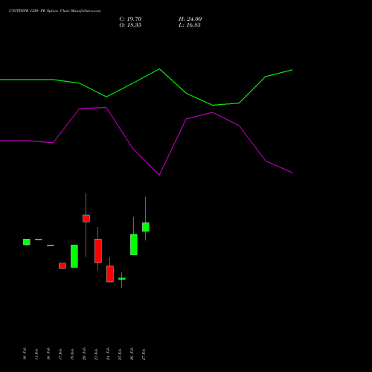Click the tall red candle above 23 Feb

coord(98,251)
